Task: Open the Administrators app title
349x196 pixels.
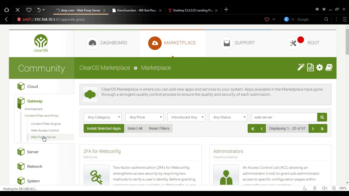Action: 228,151
